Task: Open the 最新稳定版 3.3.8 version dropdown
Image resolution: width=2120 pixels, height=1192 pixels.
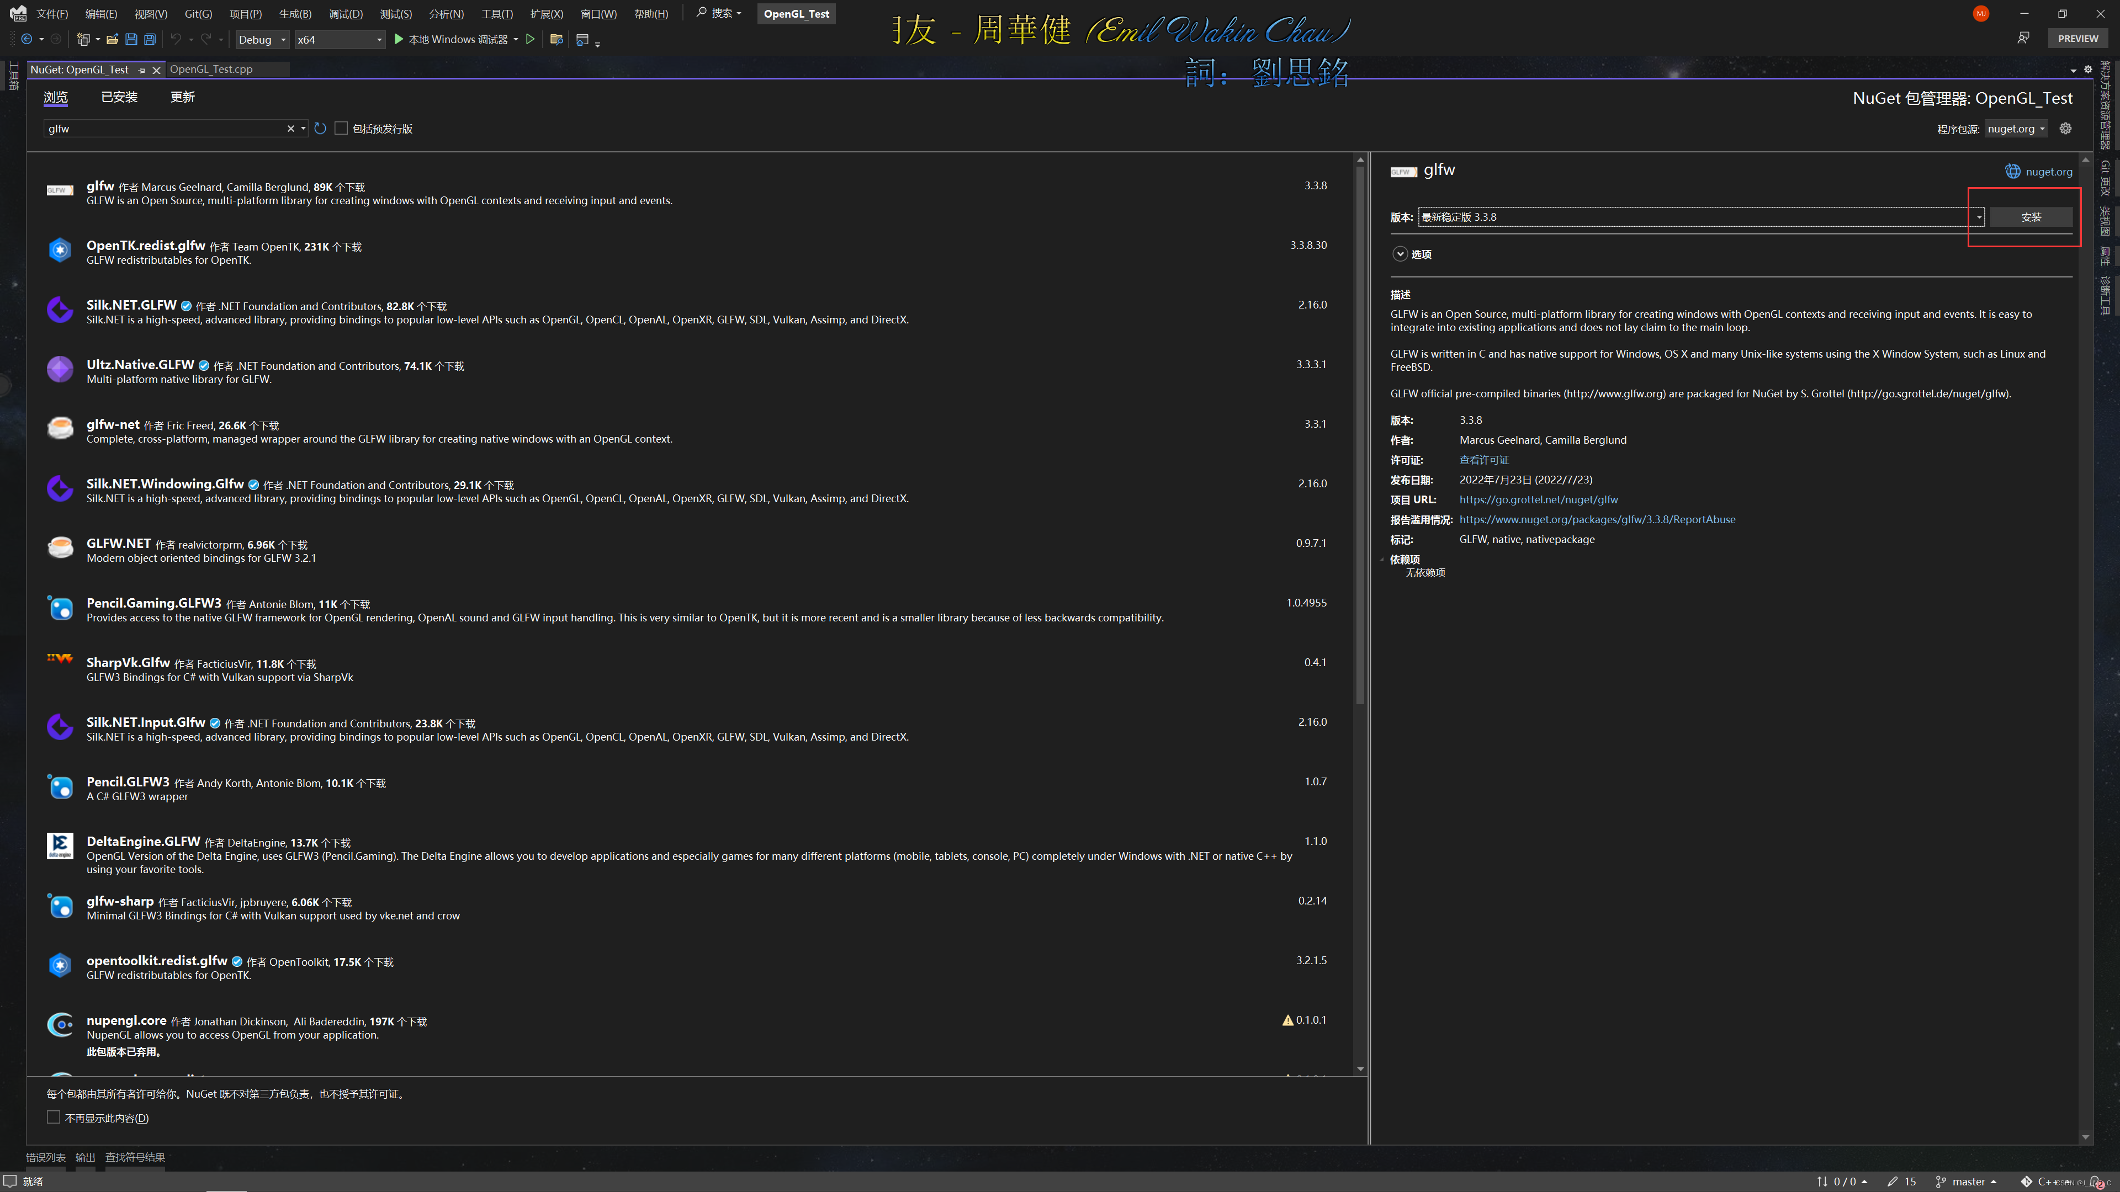Action: coord(1978,216)
